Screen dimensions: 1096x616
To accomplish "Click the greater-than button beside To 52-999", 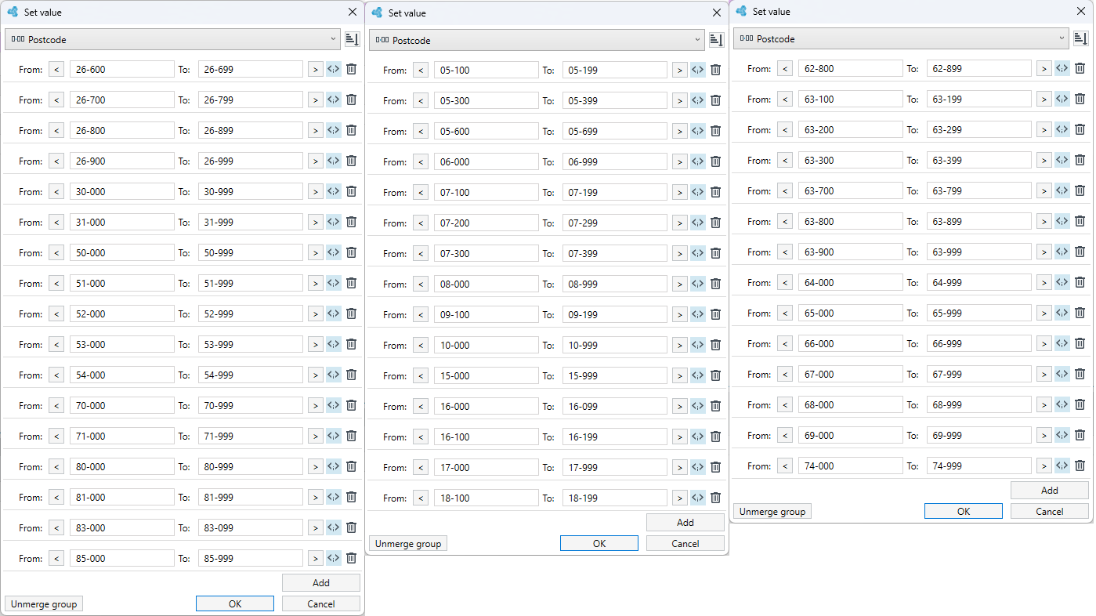I will coord(316,313).
